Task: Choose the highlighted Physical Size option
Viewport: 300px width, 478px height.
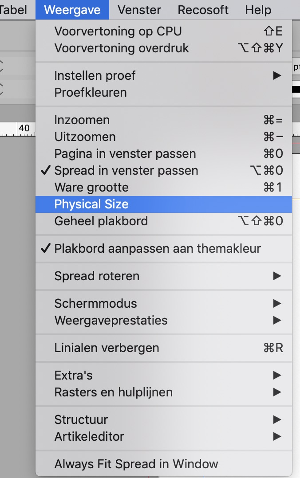Action: click(91, 204)
